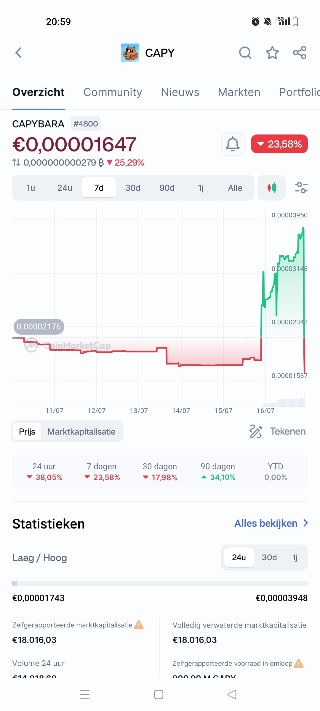The width and height of the screenshot is (320, 711).
Task: Select the 24u chart timeframe
Action: click(x=65, y=188)
